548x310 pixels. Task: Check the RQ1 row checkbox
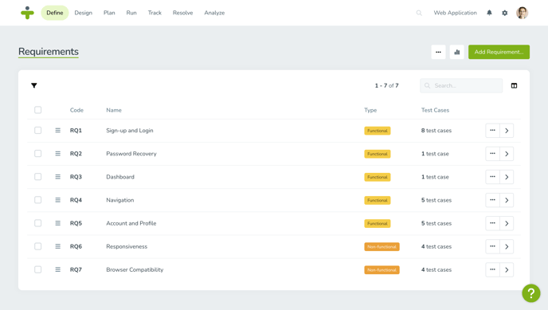click(37, 131)
